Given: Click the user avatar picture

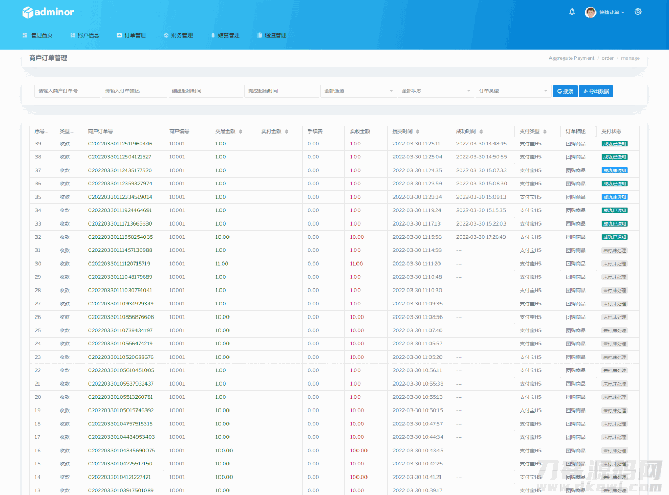Looking at the screenshot, I should coord(591,12).
